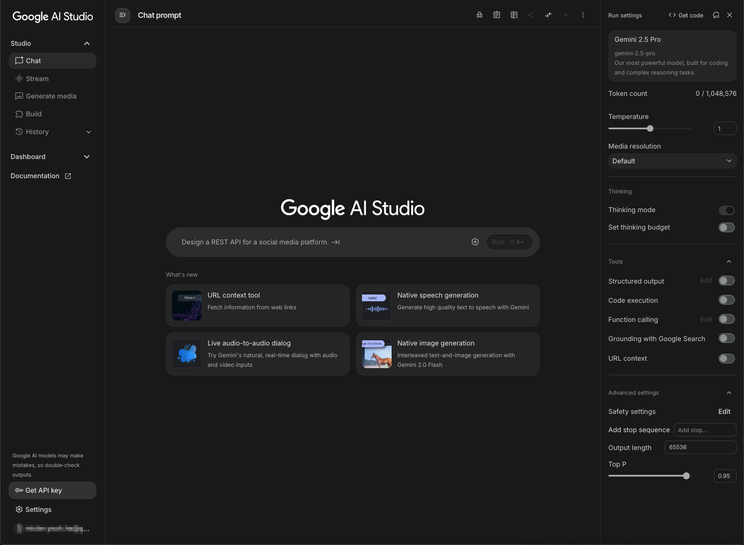Open the Gemini 2.5 Pro model selector
This screenshot has height=545, width=744.
[672, 56]
